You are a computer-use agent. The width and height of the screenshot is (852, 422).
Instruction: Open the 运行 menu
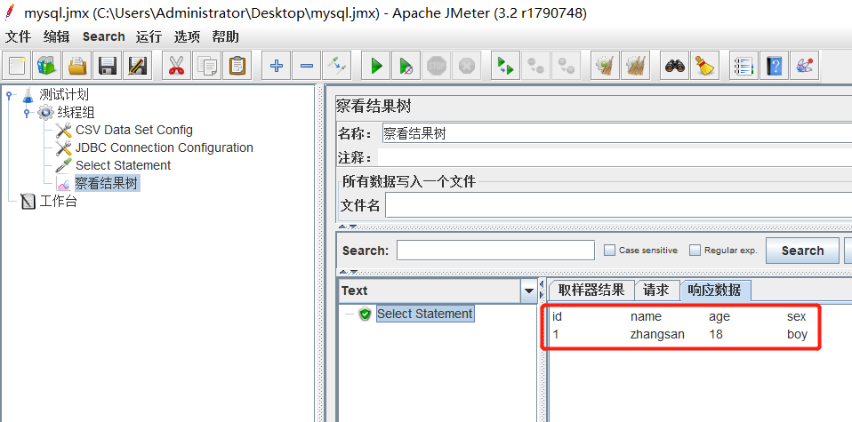coord(149,37)
